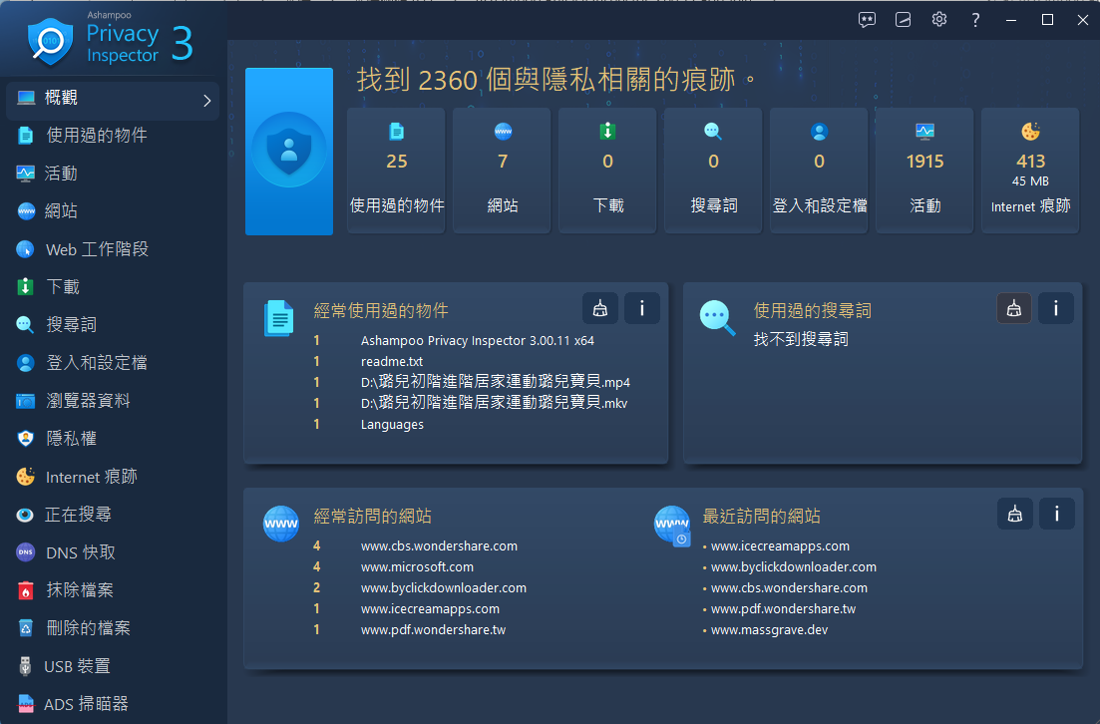
Task: Open the 0 搜尋詞 summary card
Action: point(713,171)
